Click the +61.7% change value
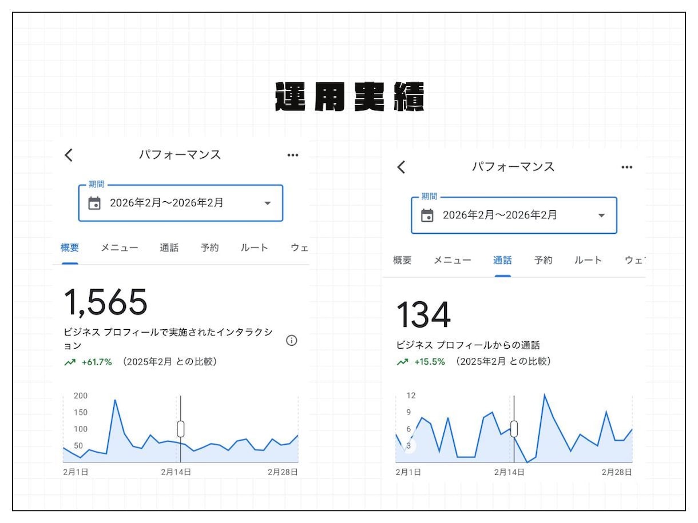This screenshot has height=523, width=698. click(97, 362)
